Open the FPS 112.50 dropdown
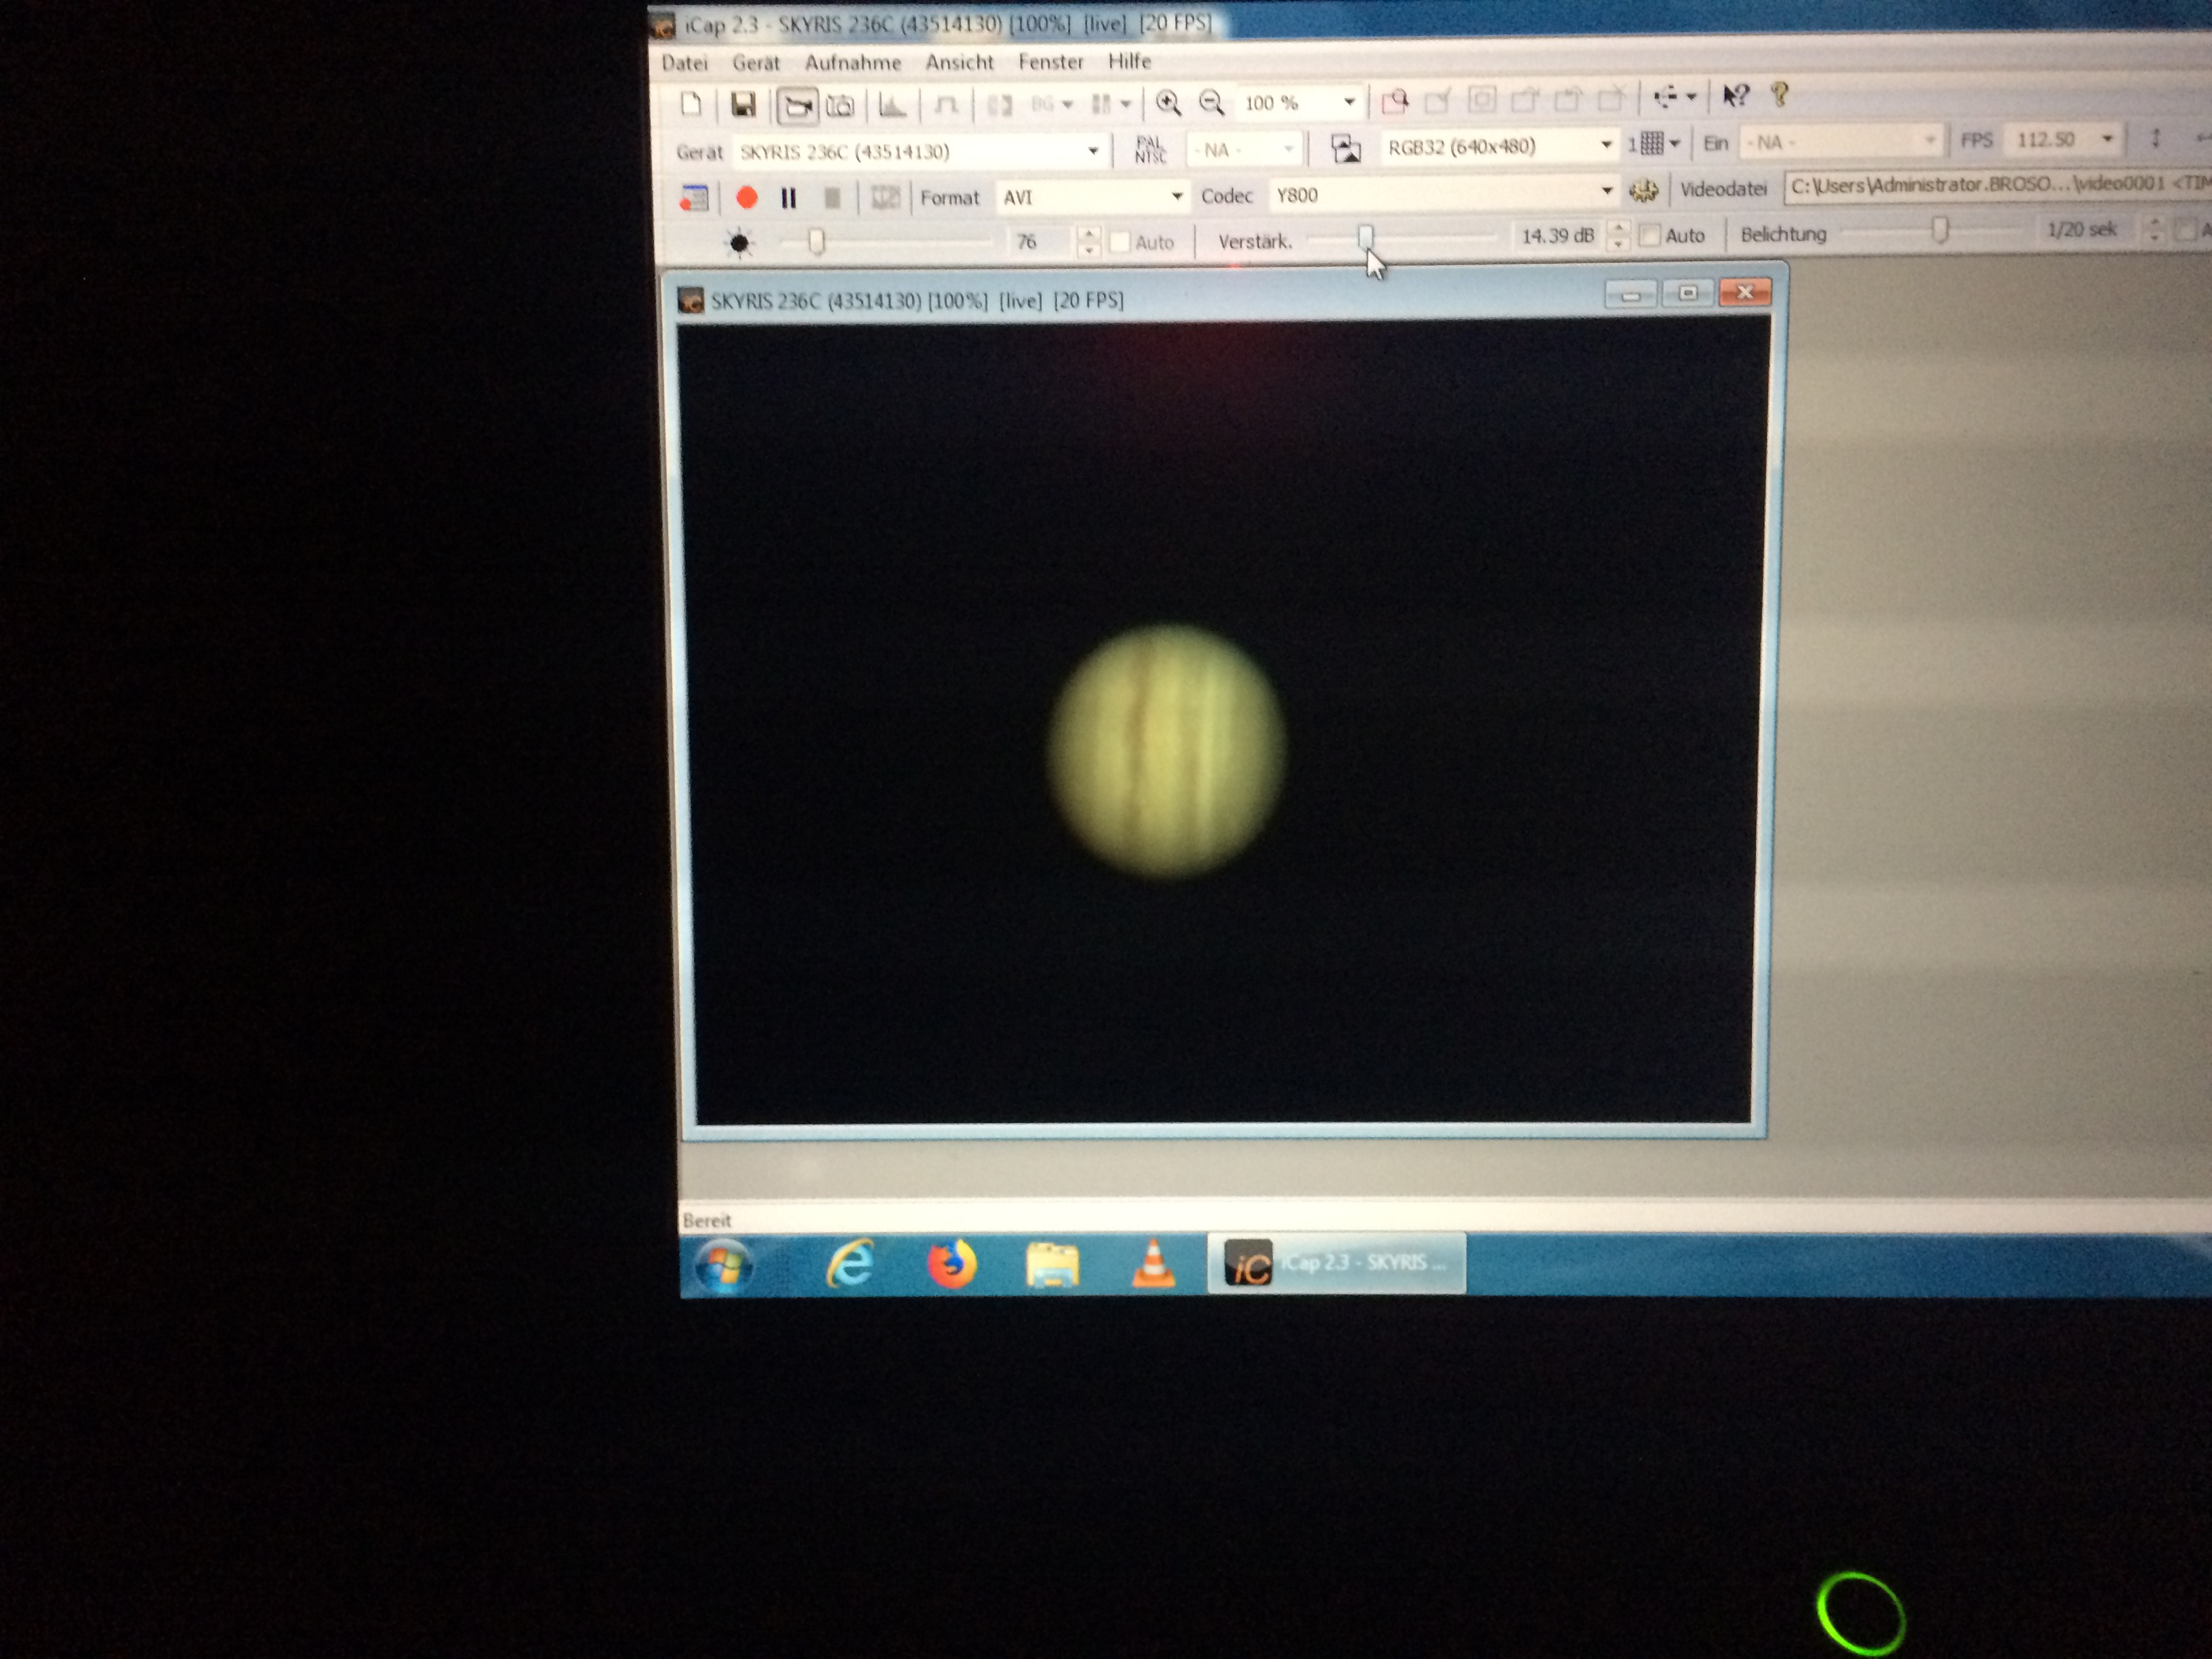The image size is (2212, 1659). pyautogui.click(x=2107, y=139)
